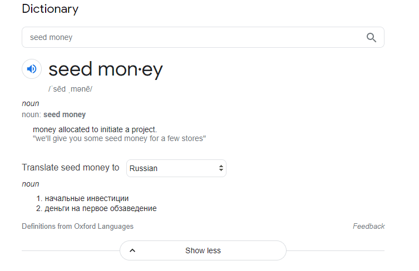Click the large headword "seed mon·ey"

[x=105, y=69]
